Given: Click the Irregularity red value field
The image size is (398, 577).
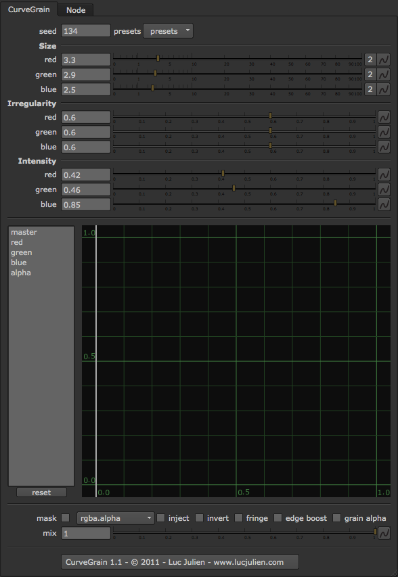Looking at the screenshot, I should 86,118.
